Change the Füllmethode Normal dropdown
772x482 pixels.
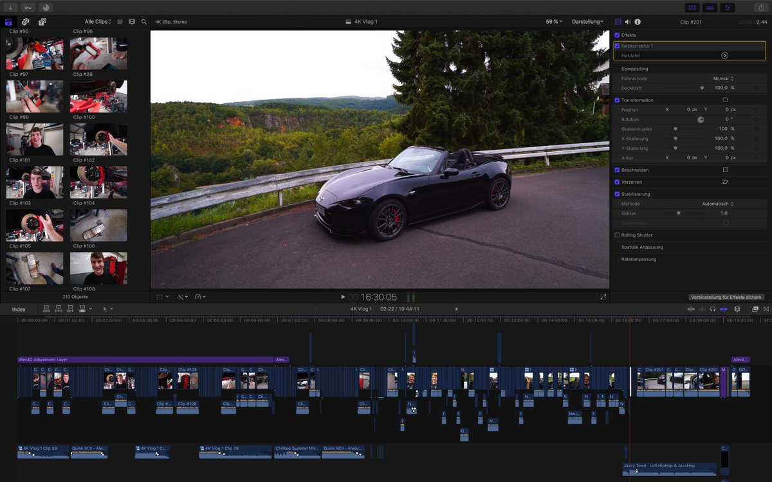723,78
